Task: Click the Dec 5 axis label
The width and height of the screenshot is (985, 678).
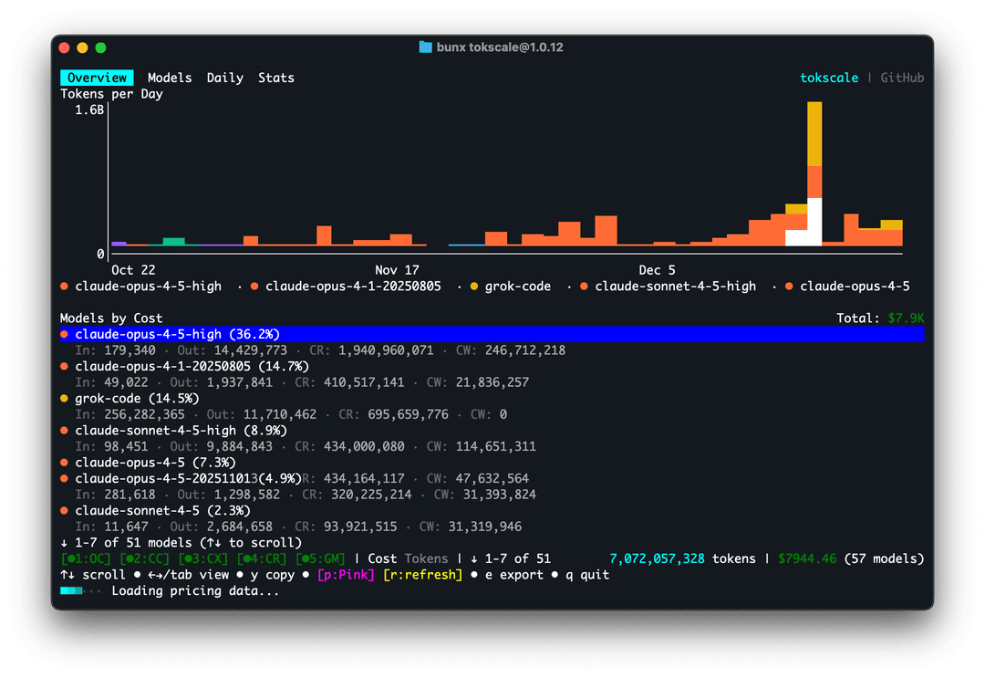Action: (x=657, y=270)
